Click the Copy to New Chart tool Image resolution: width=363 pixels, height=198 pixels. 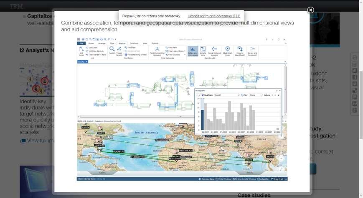pos(240,51)
